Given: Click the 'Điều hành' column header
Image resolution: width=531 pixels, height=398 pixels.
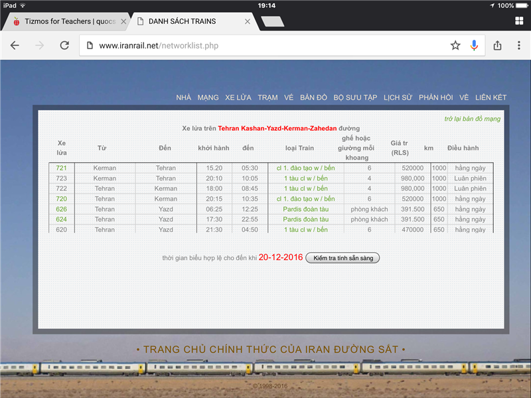Looking at the screenshot, I should (x=463, y=148).
